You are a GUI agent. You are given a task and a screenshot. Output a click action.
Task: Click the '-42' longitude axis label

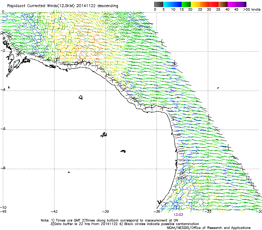(x=54, y=212)
